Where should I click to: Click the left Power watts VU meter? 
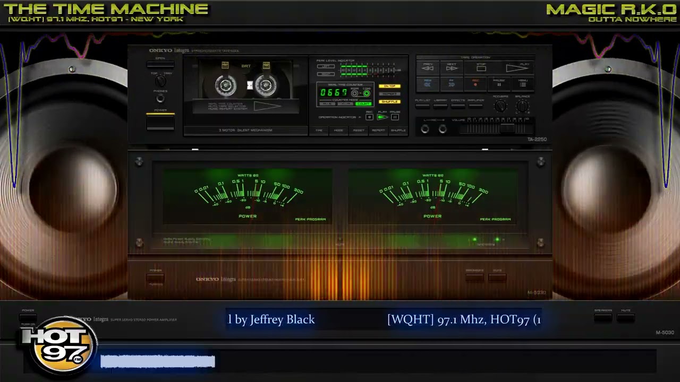point(248,197)
